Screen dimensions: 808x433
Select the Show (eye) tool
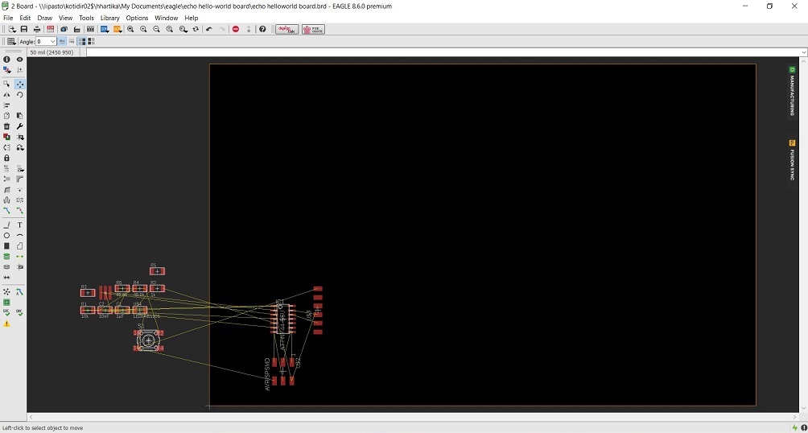19,60
